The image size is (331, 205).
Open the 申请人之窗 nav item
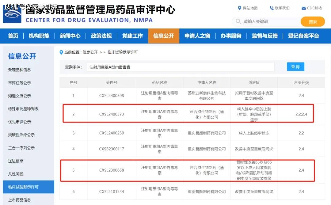pyautogui.click(x=197, y=36)
